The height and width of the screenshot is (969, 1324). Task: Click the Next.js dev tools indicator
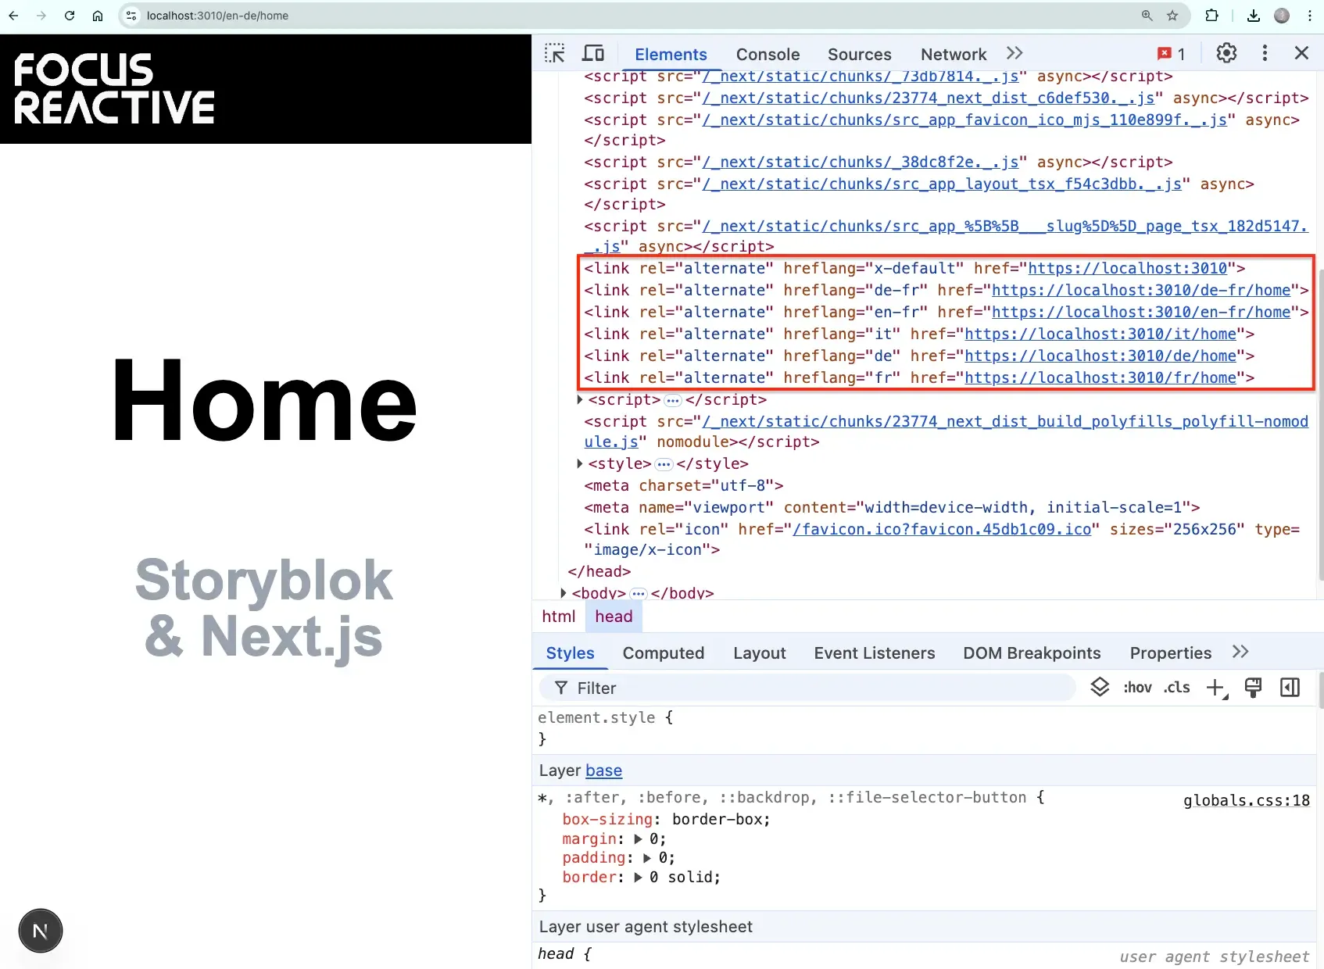click(x=41, y=931)
